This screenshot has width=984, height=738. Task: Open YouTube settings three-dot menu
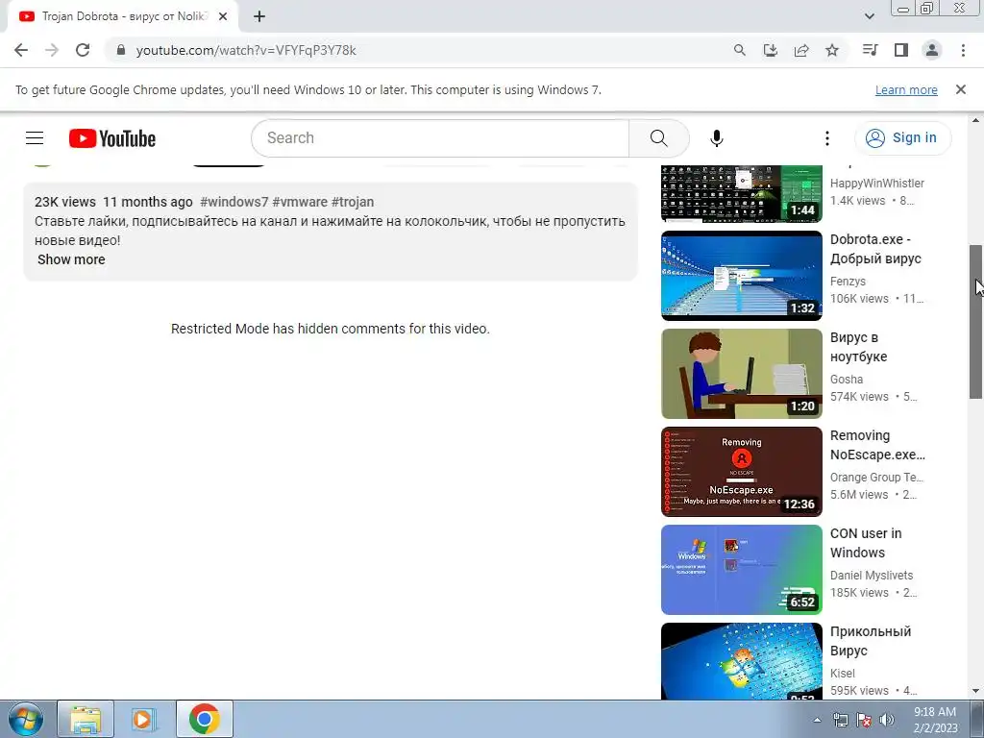tap(827, 138)
